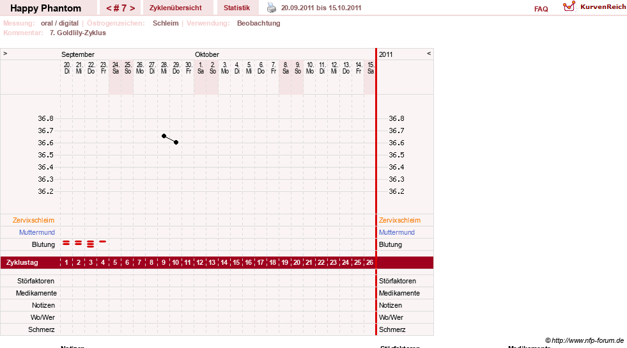Click the right Schmerz row label
This screenshot has height=348, width=627.
(x=392, y=329)
